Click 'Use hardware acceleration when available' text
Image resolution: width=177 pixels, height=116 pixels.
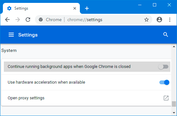46,82
